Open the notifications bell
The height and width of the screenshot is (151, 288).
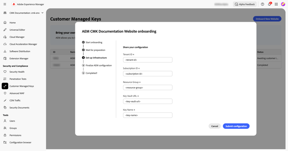pyautogui.click(x=270, y=4)
